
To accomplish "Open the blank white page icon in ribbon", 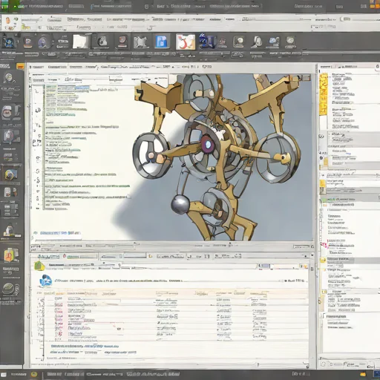I will pos(81,42).
